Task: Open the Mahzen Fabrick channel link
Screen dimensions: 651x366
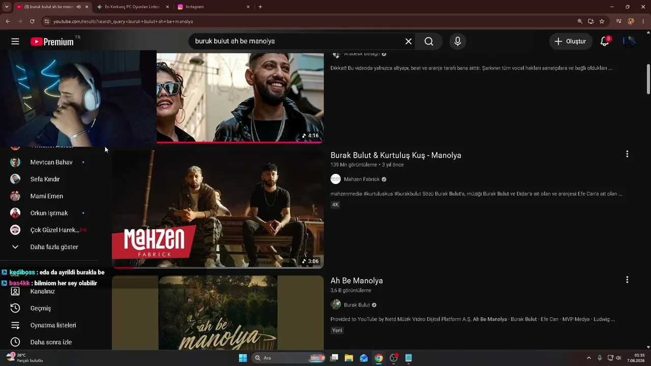Action: point(362,179)
